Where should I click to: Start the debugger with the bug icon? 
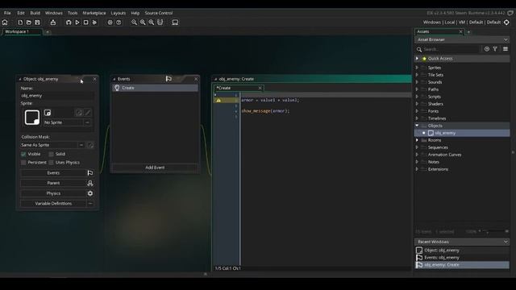tap(69, 23)
